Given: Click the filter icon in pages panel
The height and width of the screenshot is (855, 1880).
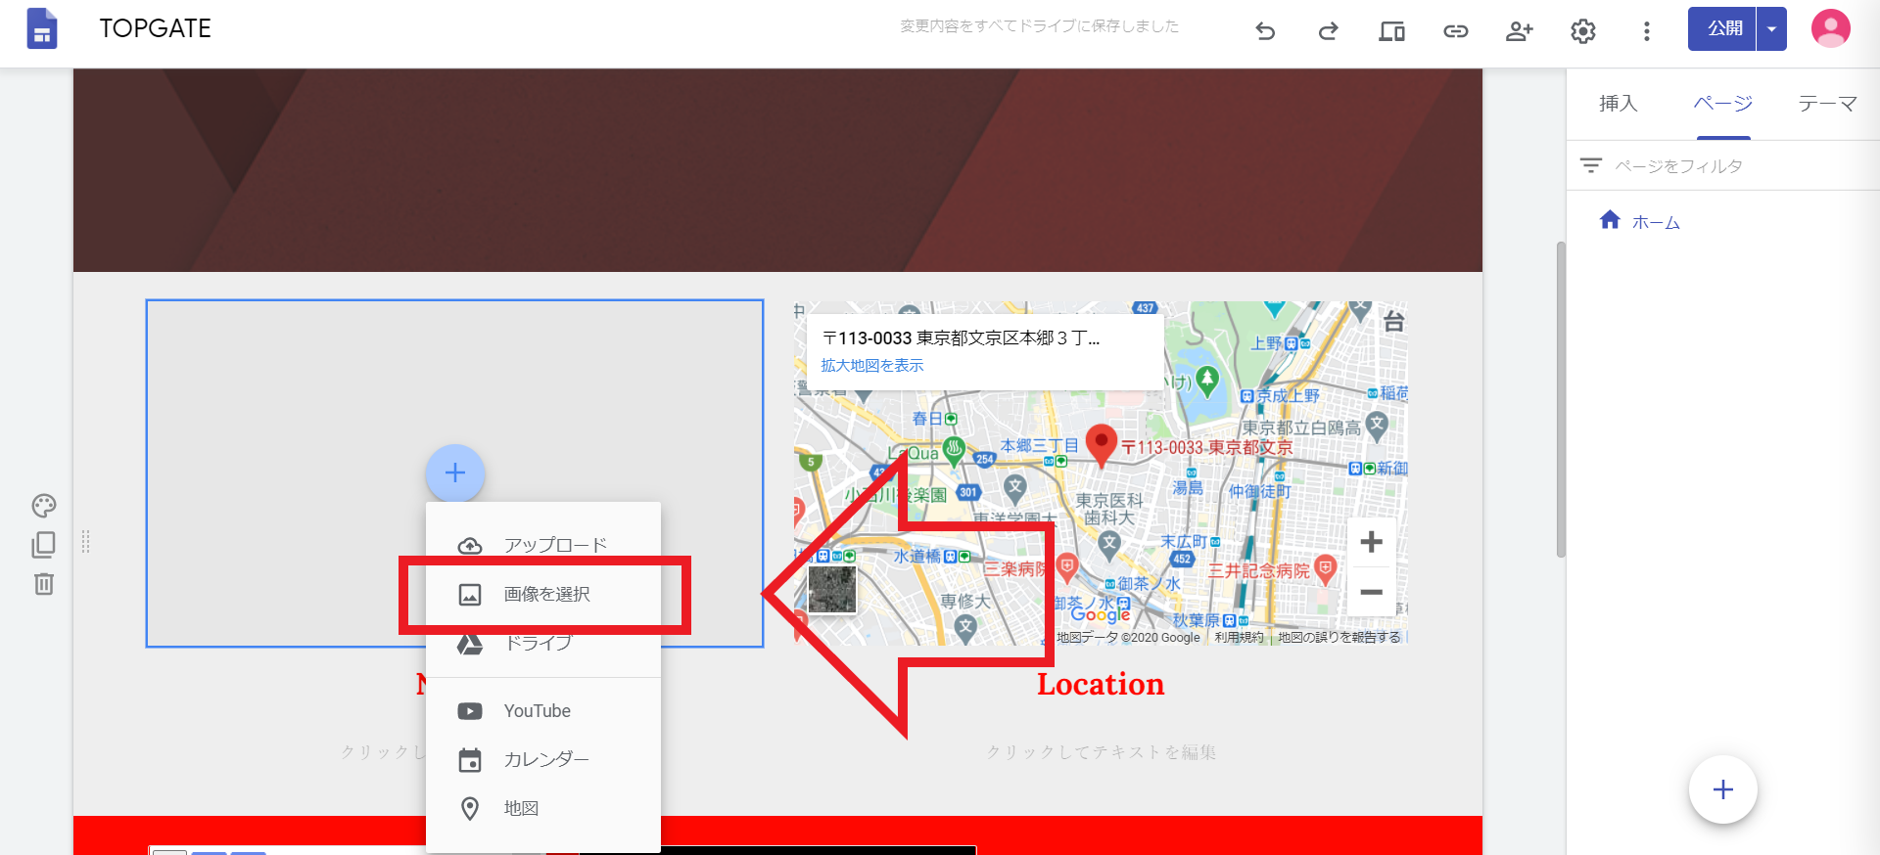Looking at the screenshot, I should (x=1591, y=165).
